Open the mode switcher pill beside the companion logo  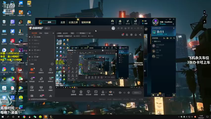point(47,28)
